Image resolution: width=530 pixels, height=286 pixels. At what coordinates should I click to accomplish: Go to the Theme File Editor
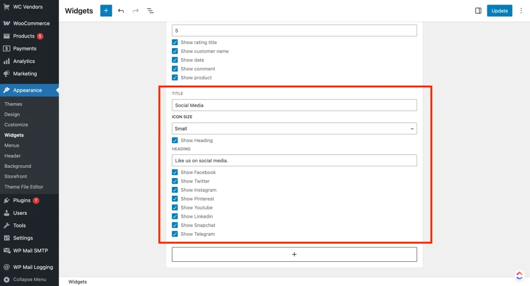click(x=24, y=187)
